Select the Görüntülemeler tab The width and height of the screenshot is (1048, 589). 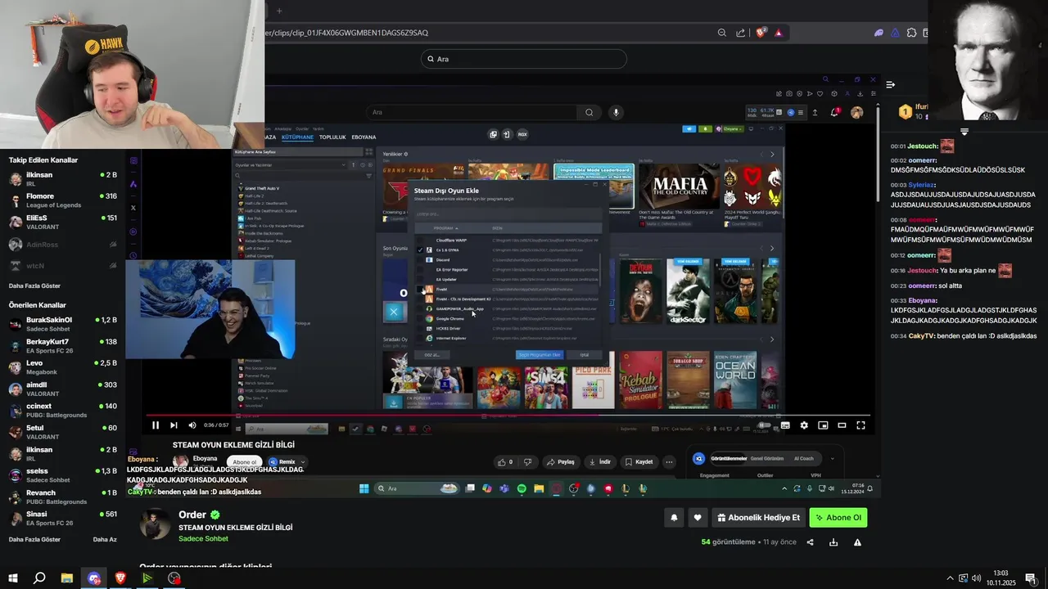(x=728, y=458)
